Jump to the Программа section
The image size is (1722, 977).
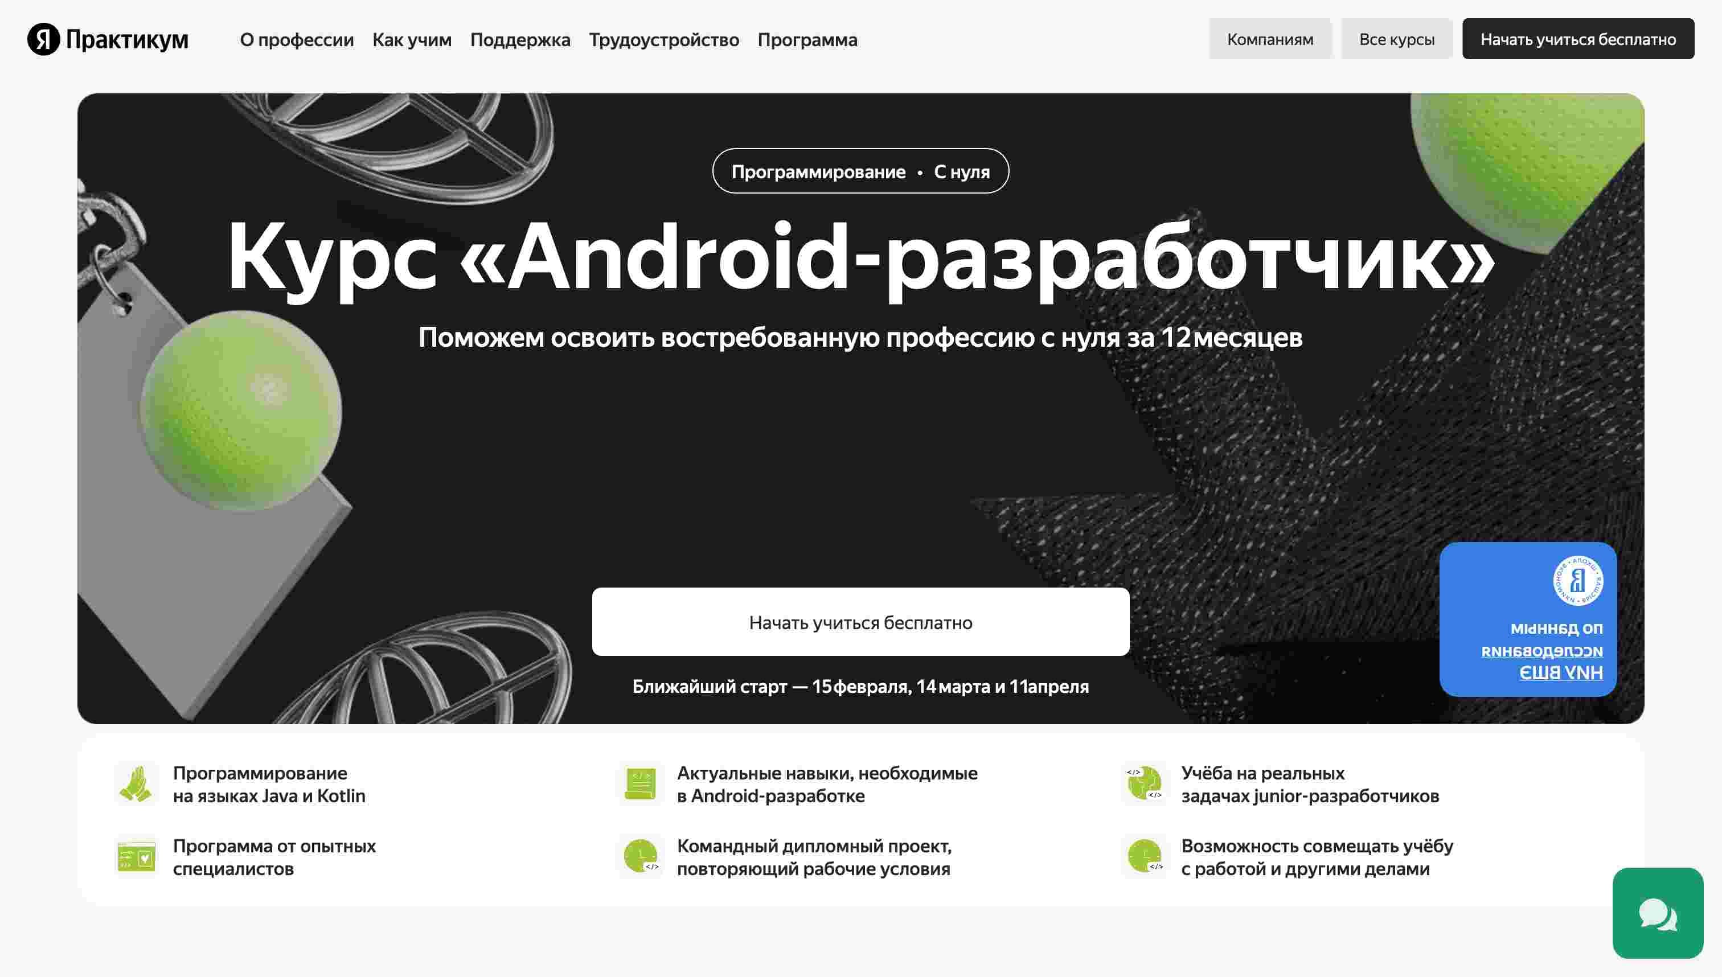(807, 40)
